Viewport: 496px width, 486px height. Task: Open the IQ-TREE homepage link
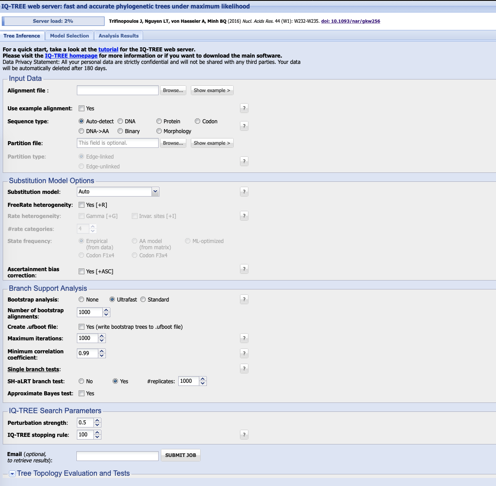[x=71, y=56]
